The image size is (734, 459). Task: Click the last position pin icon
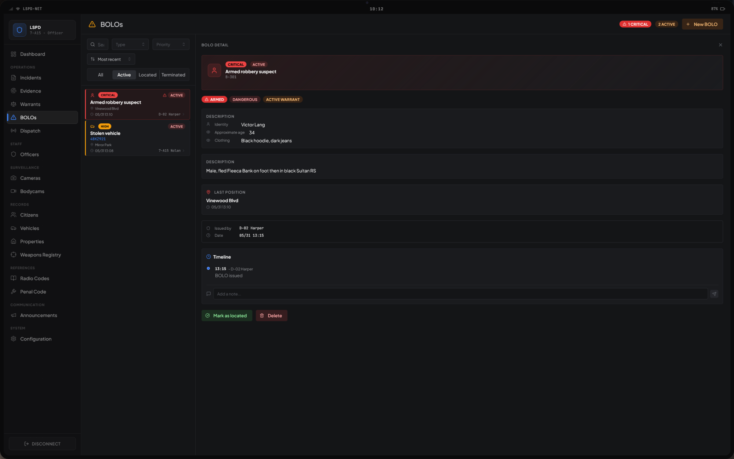(208, 192)
